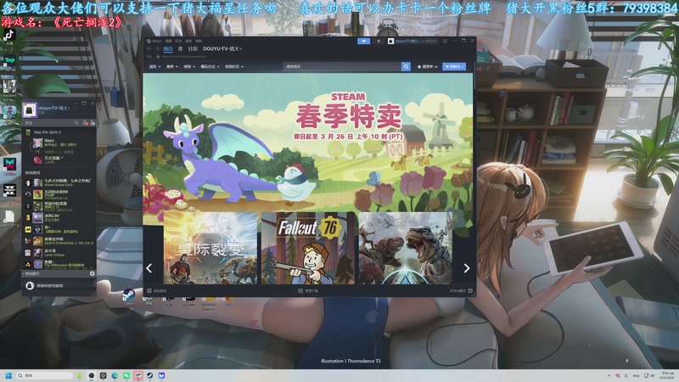Go back using the Steam back arrow
The image size is (679, 382).
(149, 49)
